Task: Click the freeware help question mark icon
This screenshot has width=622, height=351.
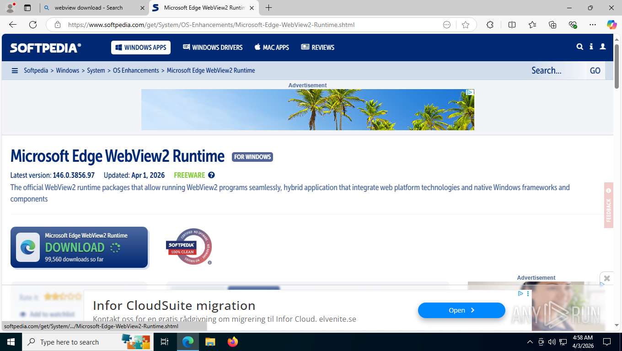Action: click(x=211, y=175)
